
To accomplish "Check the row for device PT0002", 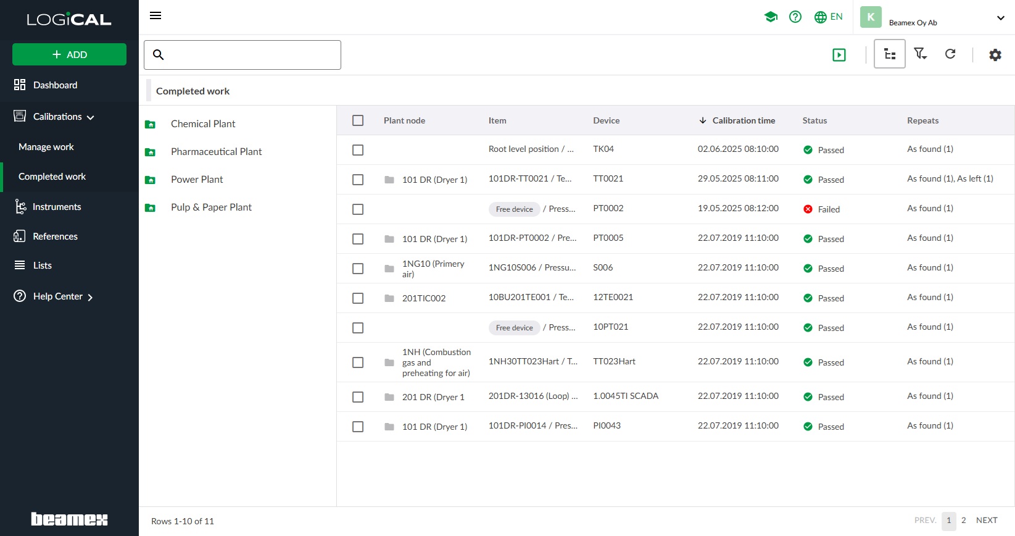I will tap(358, 209).
